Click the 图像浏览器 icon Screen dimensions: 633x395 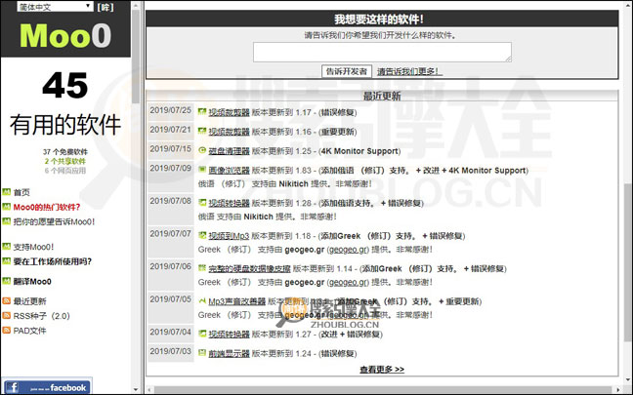[202, 170]
